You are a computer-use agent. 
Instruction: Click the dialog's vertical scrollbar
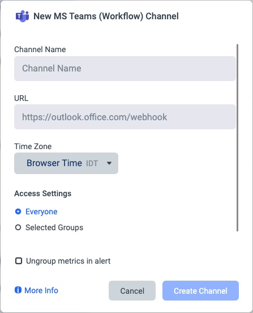(237, 138)
